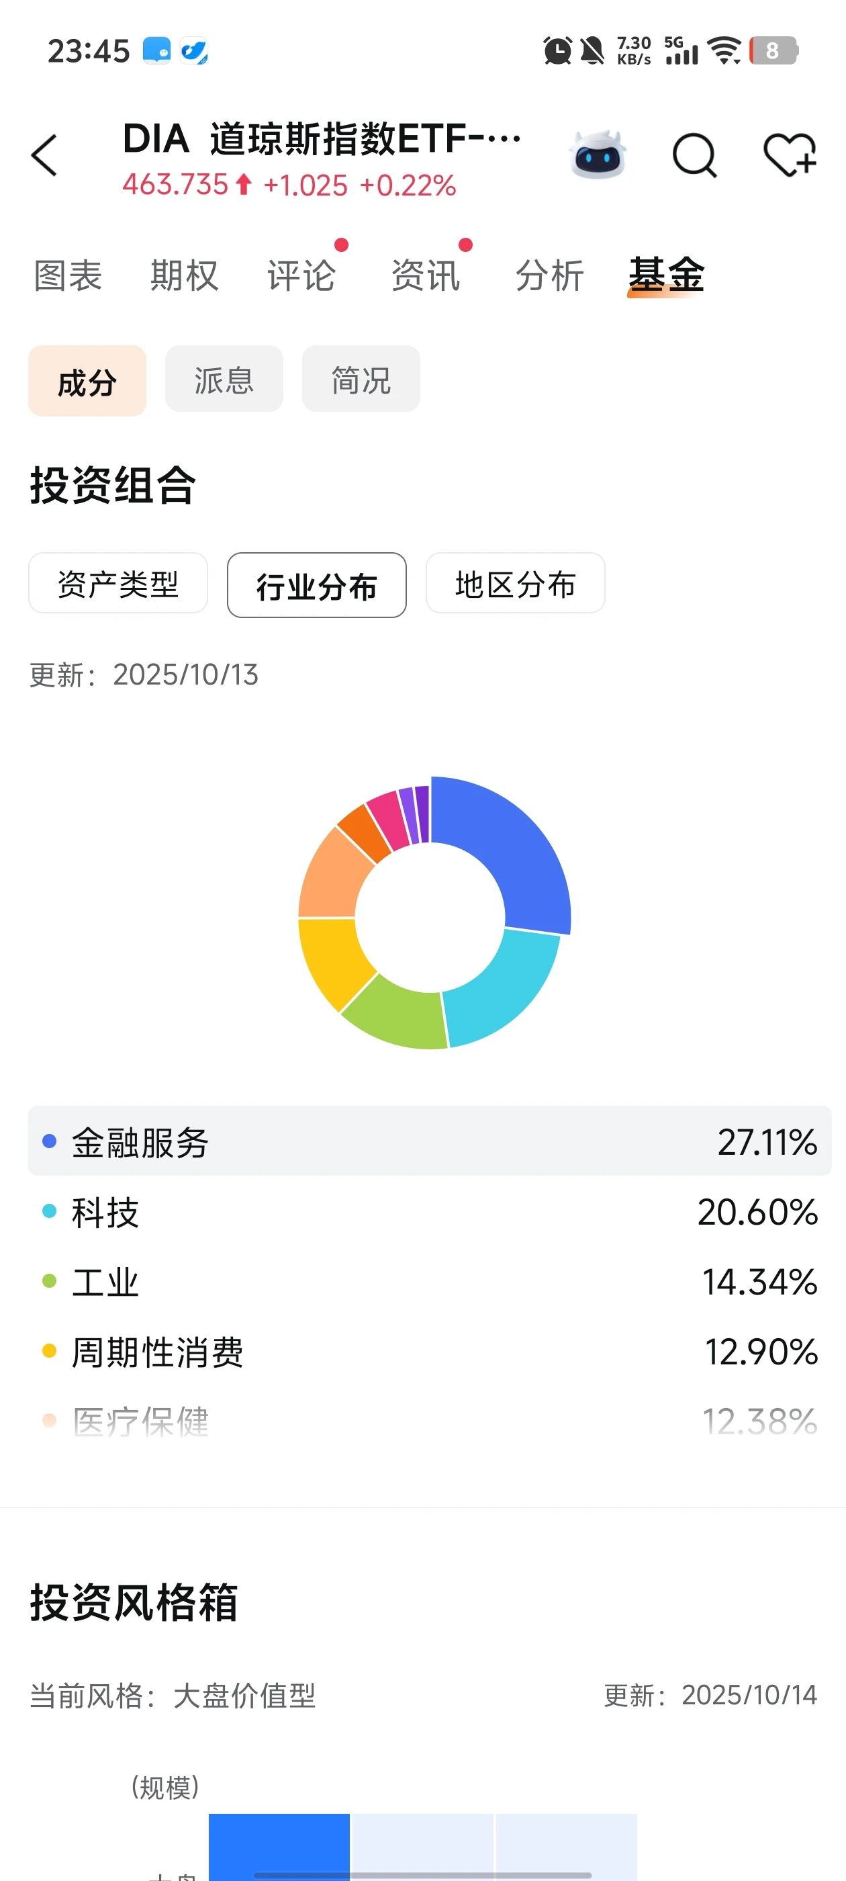This screenshot has width=846, height=1881.
Task: Tap the search magnifier icon
Action: [x=694, y=155]
